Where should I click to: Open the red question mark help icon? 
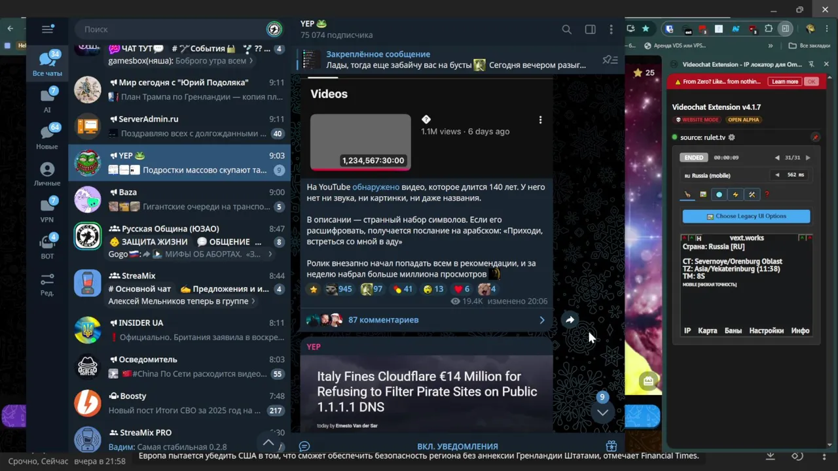[767, 194]
